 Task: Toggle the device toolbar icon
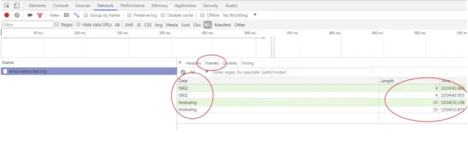pos(16,5)
